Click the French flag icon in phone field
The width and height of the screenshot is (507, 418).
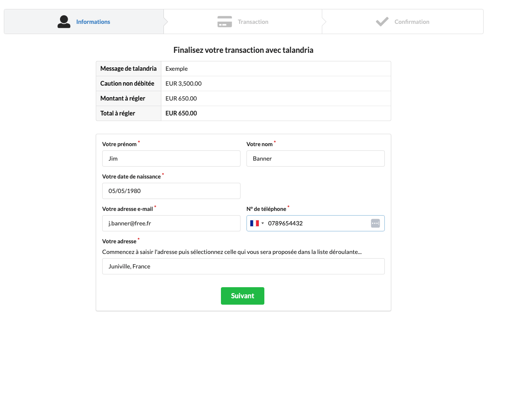(x=255, y=223)
